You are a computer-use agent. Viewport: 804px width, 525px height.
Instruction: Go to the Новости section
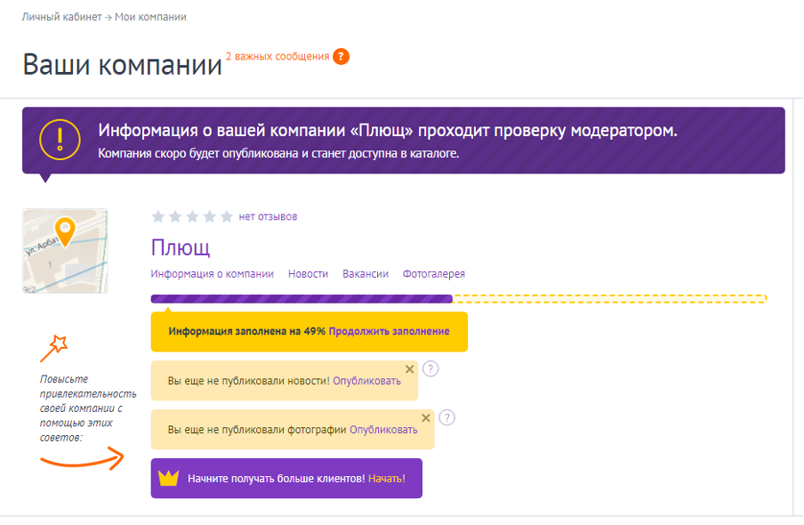point(308,274)
